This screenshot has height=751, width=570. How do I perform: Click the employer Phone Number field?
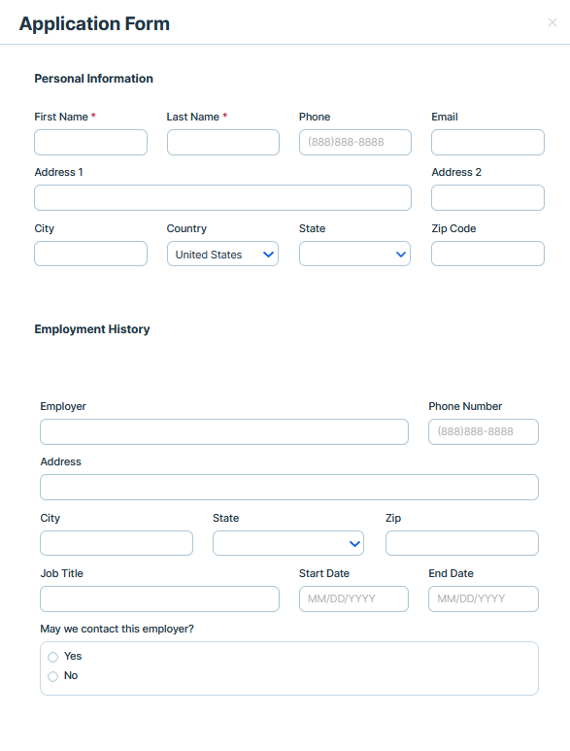[484, 432]
